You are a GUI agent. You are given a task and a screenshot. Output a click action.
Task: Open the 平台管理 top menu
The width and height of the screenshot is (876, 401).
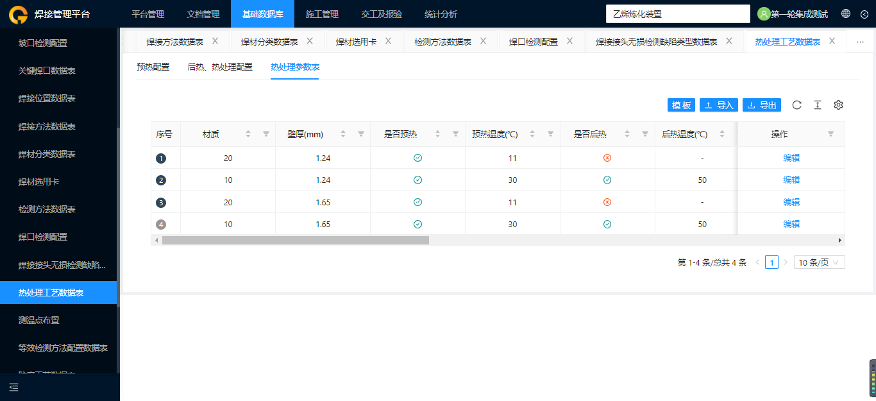tap(147, 14)
